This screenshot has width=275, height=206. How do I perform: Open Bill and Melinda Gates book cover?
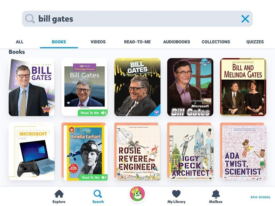[x=243, y=87]
